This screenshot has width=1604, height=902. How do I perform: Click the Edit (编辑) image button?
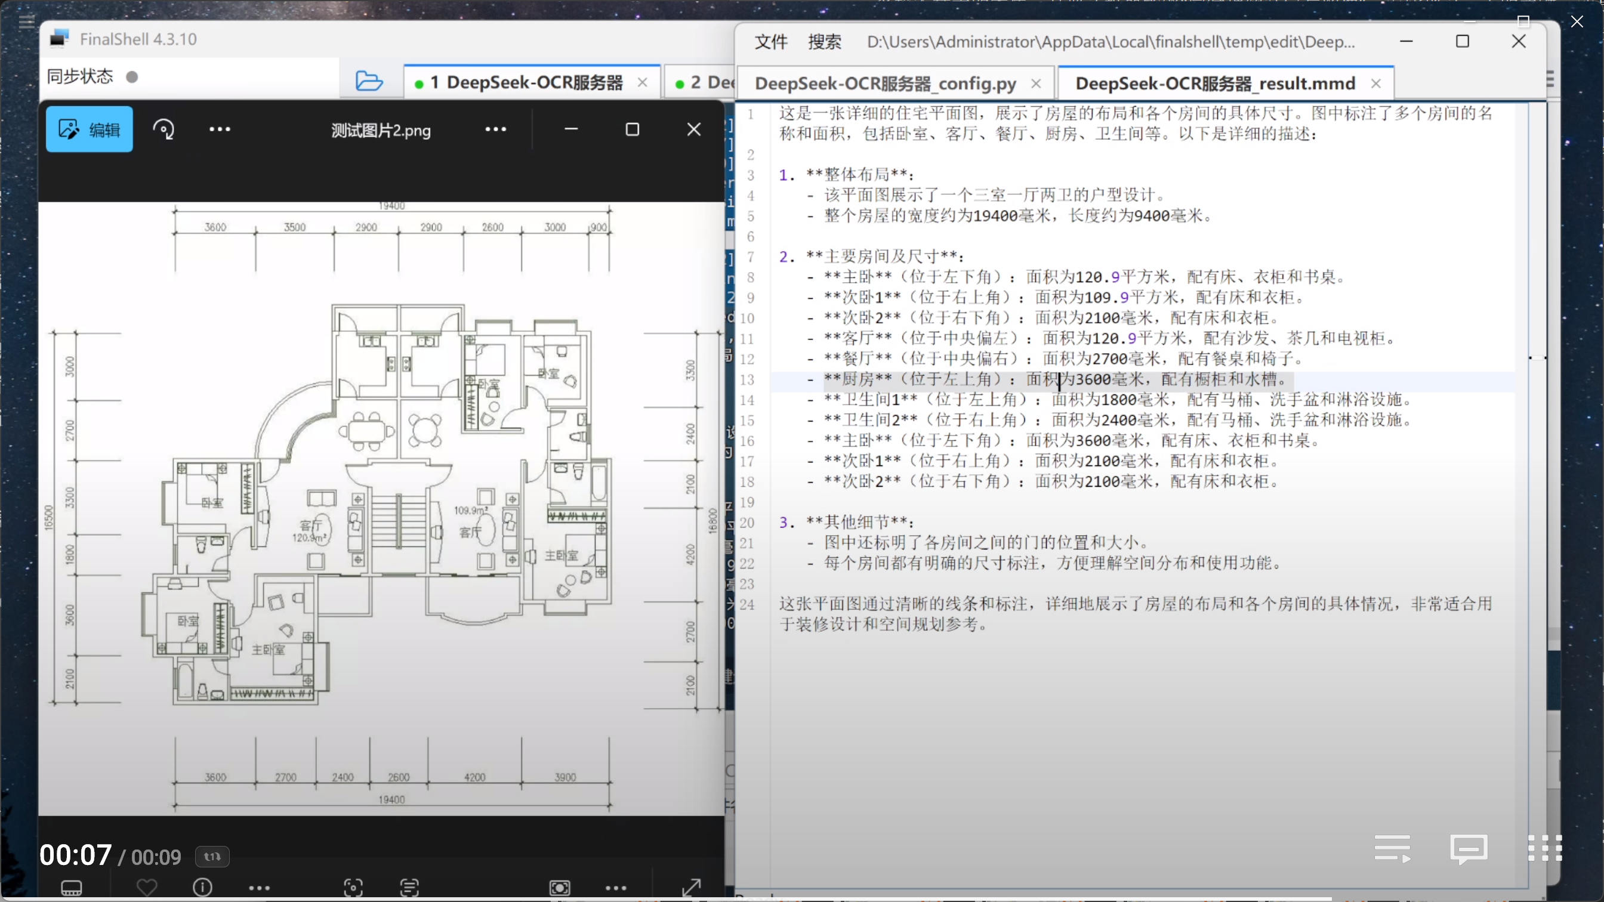[x=89, y=129]
